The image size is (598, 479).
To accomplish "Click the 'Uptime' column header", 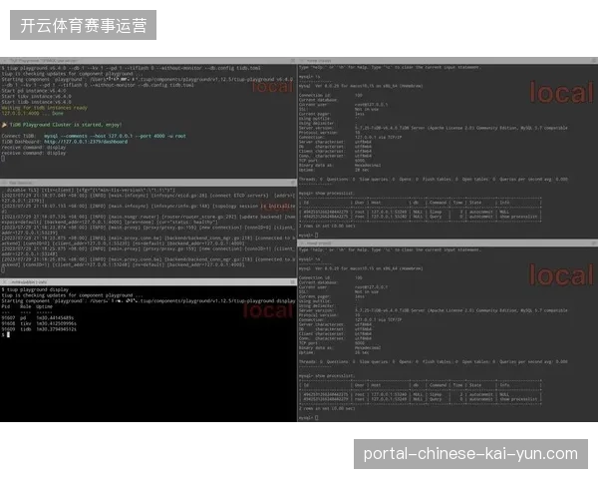I will click(44, 306).
